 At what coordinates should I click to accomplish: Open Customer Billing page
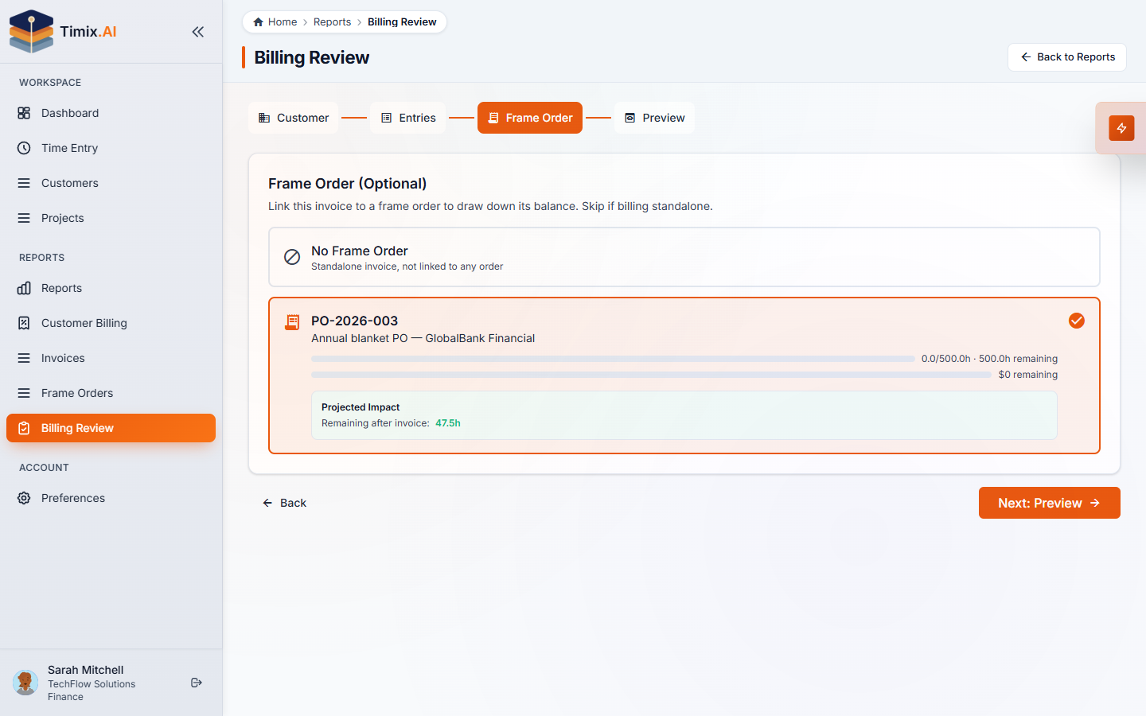[x=111, y=323]
